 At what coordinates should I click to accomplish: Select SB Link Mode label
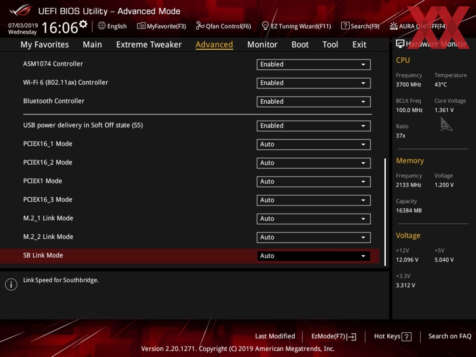pyautogui.click(x=43, y=255)
